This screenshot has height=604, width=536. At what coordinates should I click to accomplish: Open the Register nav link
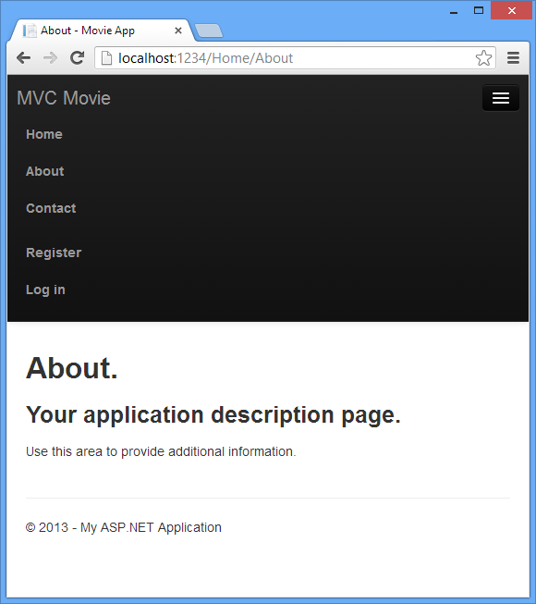54,253
